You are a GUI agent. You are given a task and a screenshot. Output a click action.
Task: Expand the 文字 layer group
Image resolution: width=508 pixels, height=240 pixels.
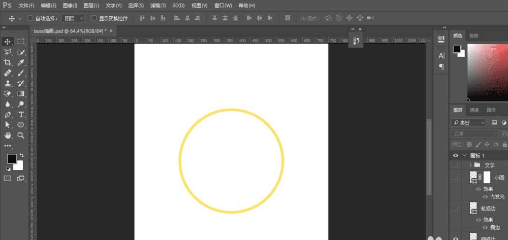pos(471,165)
